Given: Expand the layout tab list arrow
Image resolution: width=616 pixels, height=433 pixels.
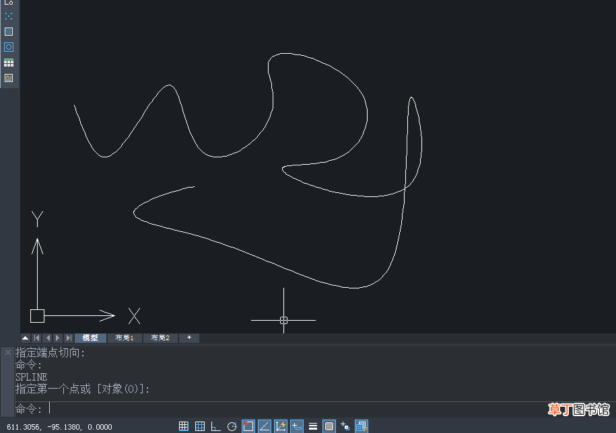Looking at the screenshot, I should click(x=25, y=338).
